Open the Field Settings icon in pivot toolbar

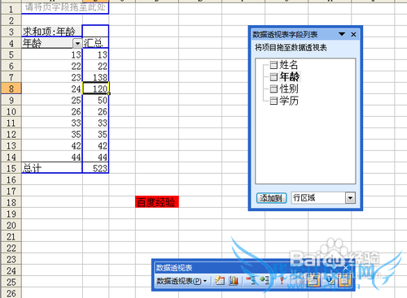tap(330, 281)
